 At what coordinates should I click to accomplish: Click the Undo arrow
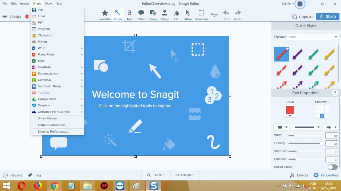[226, 15]
